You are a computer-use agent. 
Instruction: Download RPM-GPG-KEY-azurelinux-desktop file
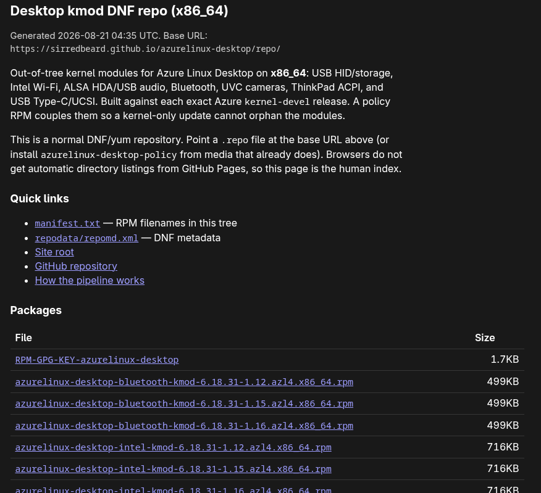(x=97, y=360)
